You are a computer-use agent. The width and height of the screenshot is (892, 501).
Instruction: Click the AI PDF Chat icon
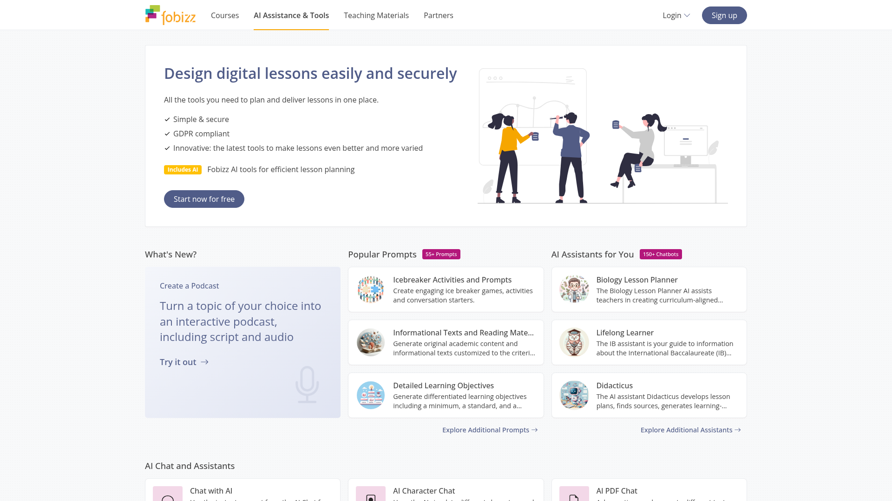tap(574, 494)
